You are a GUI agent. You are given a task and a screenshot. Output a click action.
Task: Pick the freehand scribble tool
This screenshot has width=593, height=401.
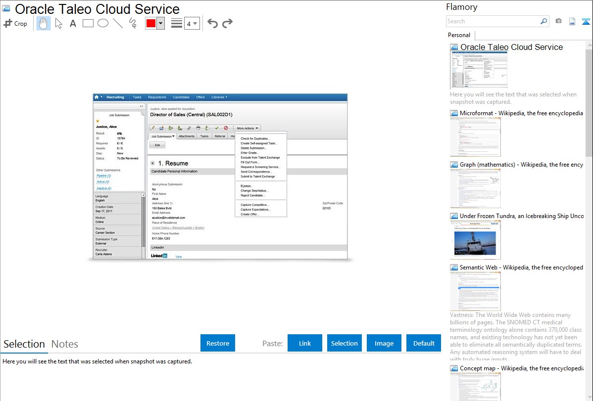click(133, 23)
